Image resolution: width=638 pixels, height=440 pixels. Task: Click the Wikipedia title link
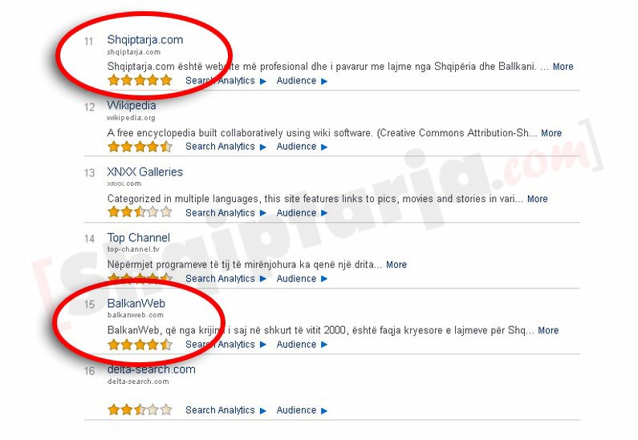[132, 106]
